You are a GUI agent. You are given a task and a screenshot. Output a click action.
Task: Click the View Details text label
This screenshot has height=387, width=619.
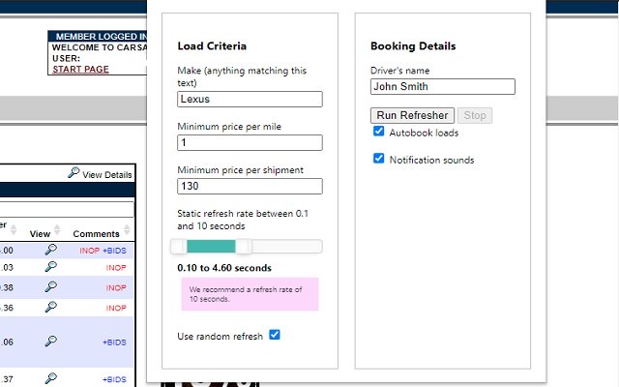(107, 175)
